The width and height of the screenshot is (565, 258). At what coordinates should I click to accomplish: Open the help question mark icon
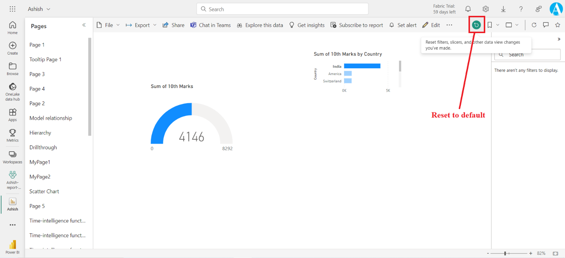click(x=521, y=9)
